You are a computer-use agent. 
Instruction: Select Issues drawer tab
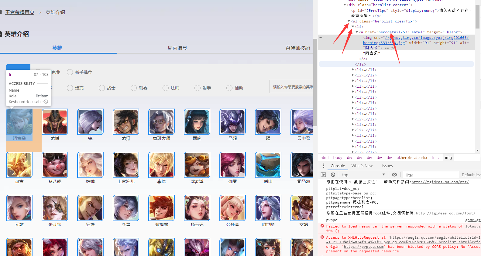[387, 166]
